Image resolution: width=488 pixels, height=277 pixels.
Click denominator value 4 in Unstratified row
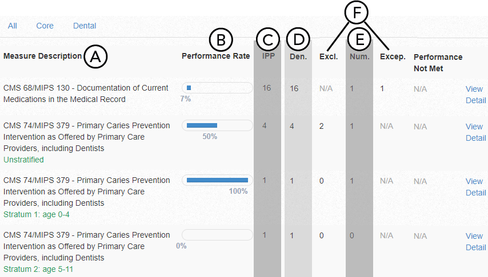[x=292, y=126]
